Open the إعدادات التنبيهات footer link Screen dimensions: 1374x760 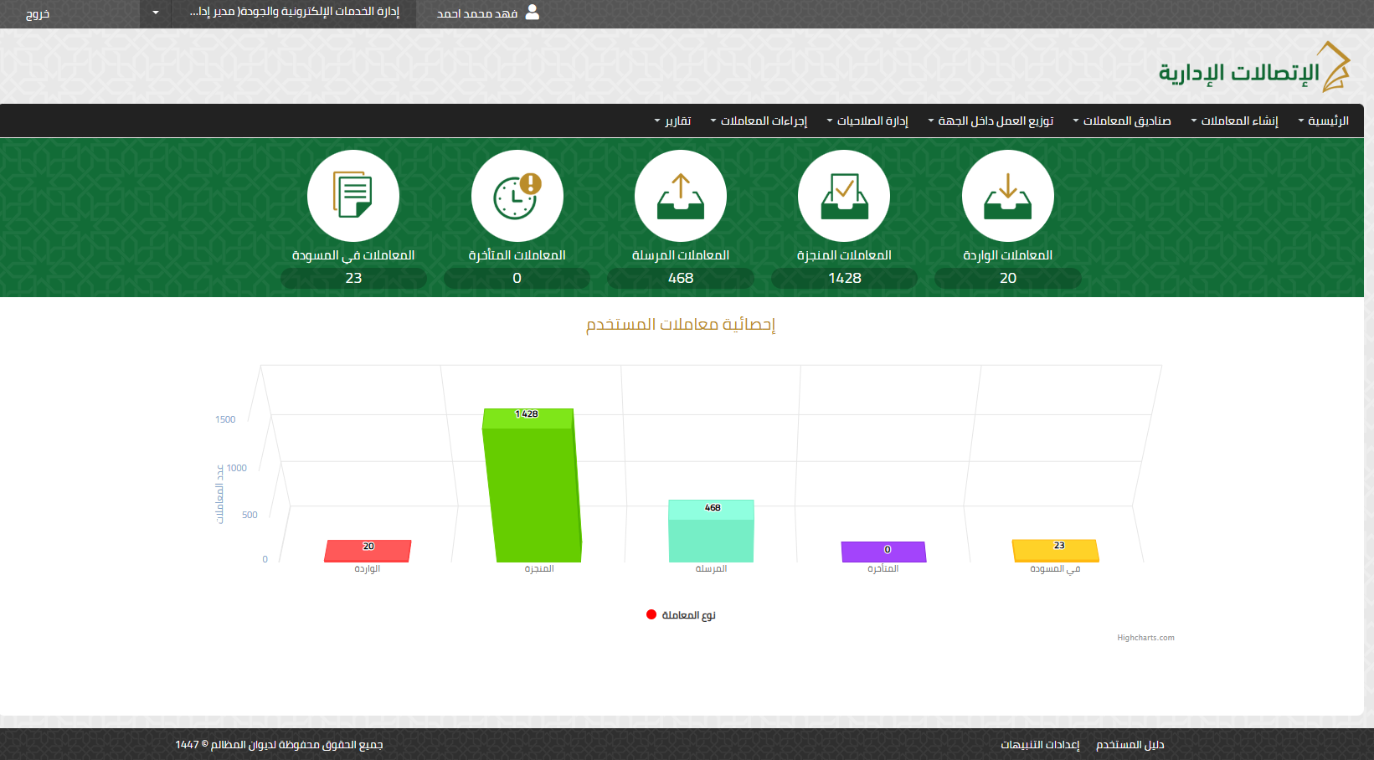click(x=1040, y=745)
